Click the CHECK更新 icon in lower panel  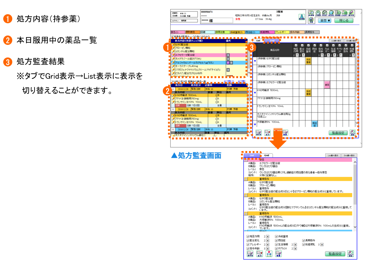tap(350, 254)
